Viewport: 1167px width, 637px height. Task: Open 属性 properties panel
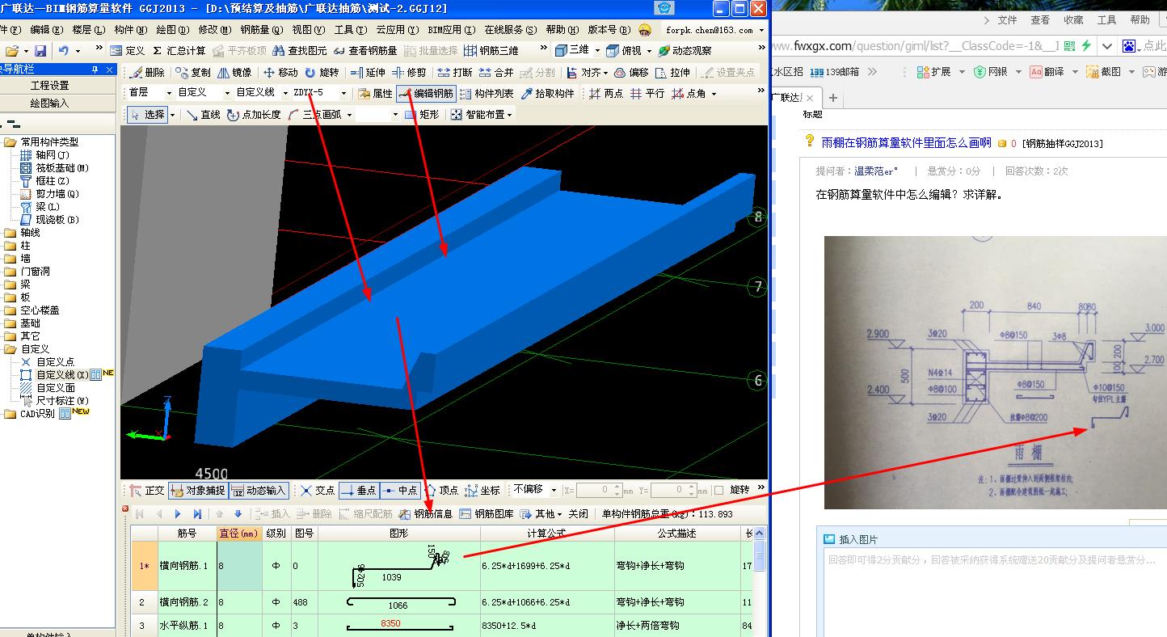click(x=375, y=93)
